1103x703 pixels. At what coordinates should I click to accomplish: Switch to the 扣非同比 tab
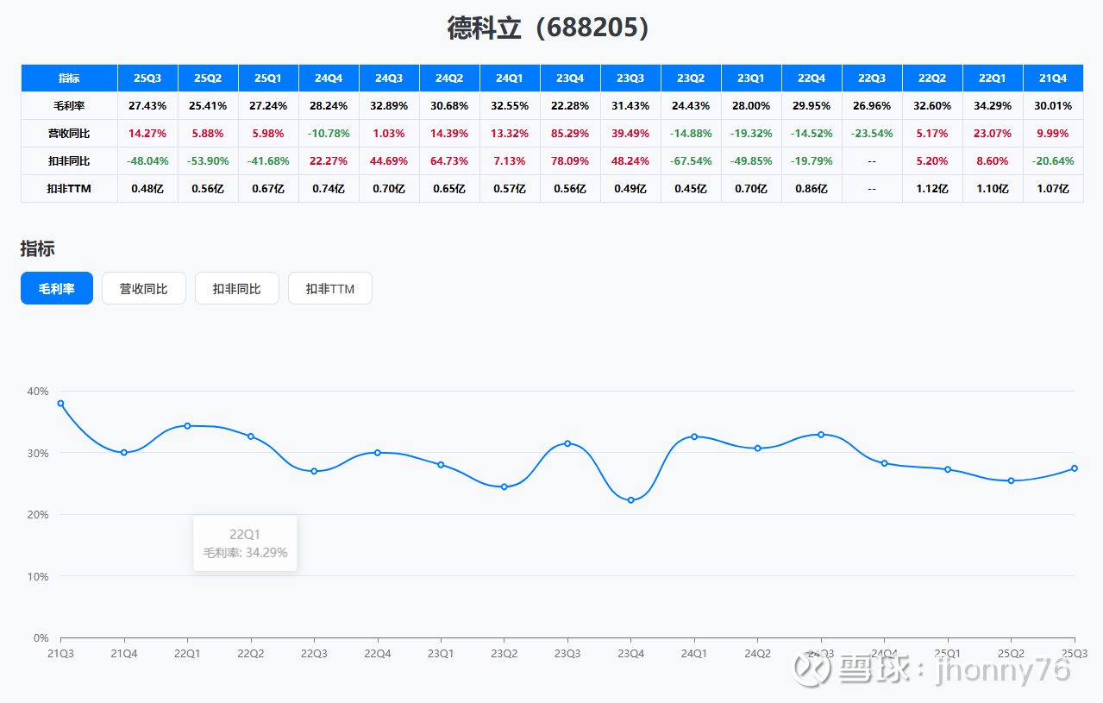coord(237,288)
